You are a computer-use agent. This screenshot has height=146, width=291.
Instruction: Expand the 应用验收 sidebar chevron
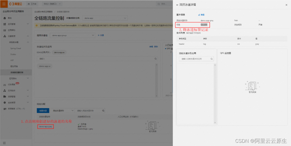tap(28, 90)
